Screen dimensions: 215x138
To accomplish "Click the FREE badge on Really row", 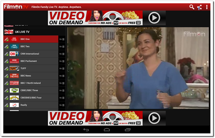I will click(6, 105).
